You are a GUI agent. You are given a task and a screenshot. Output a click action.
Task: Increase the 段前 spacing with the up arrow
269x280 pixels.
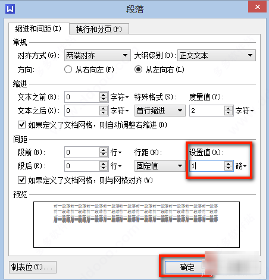[x=104, y=150]
